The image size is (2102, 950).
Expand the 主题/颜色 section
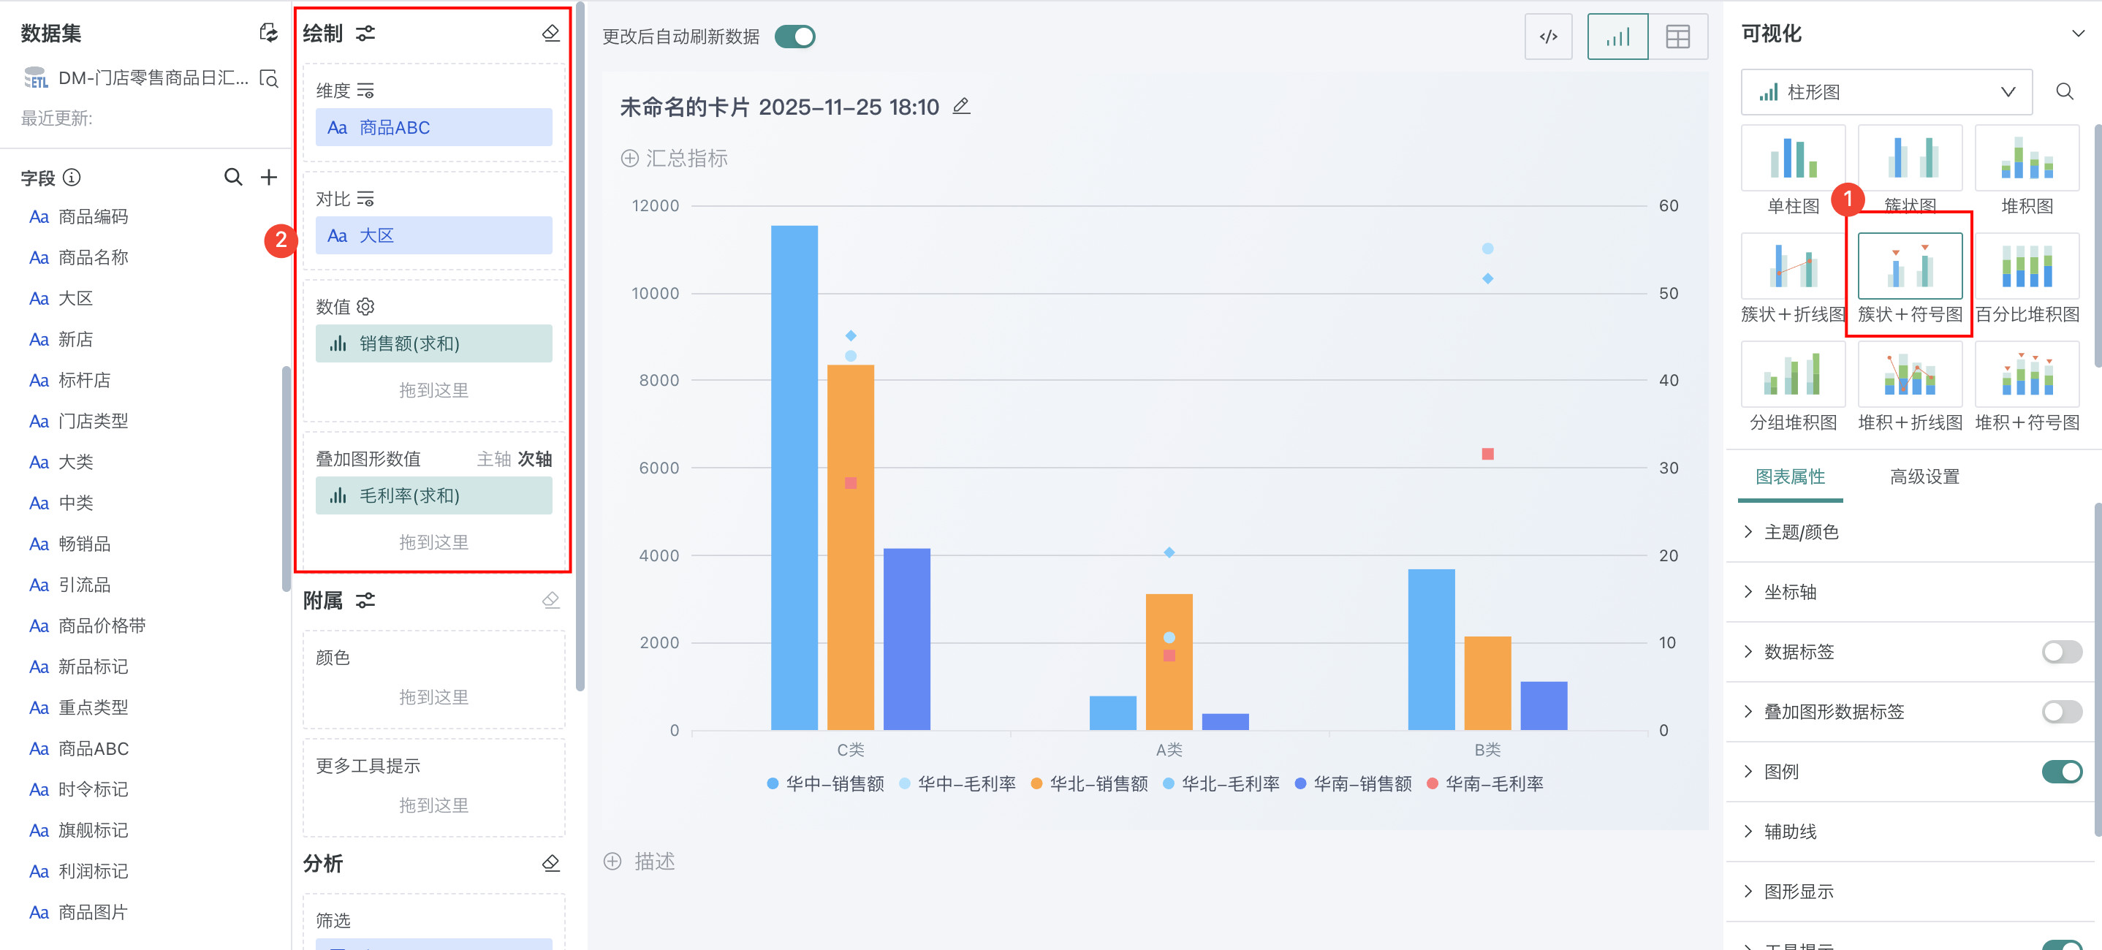[1800, 532]
